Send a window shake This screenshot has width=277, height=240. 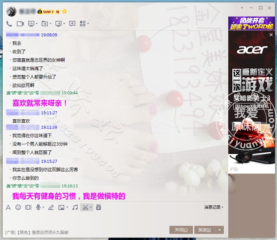coord(28,207)
